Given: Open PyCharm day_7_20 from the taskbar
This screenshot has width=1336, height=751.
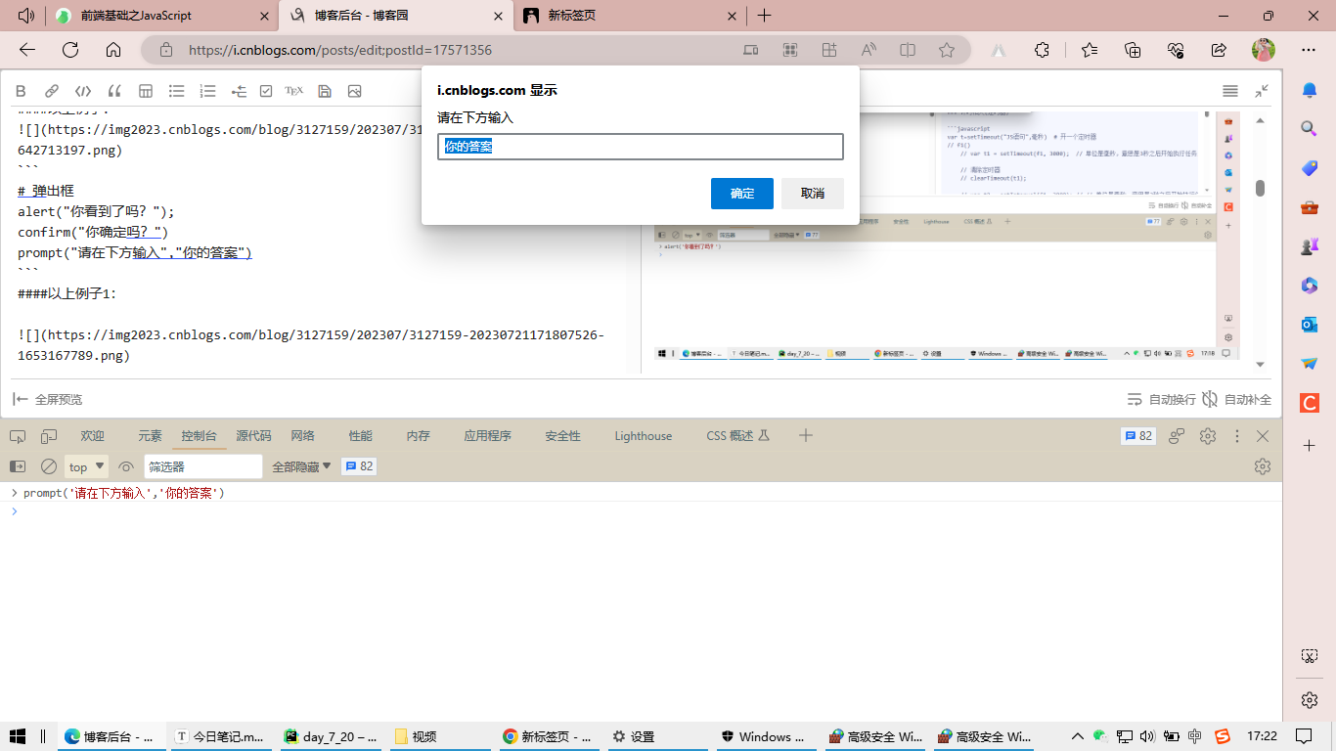Looking at the screenshot, I should tap(332, 736).
